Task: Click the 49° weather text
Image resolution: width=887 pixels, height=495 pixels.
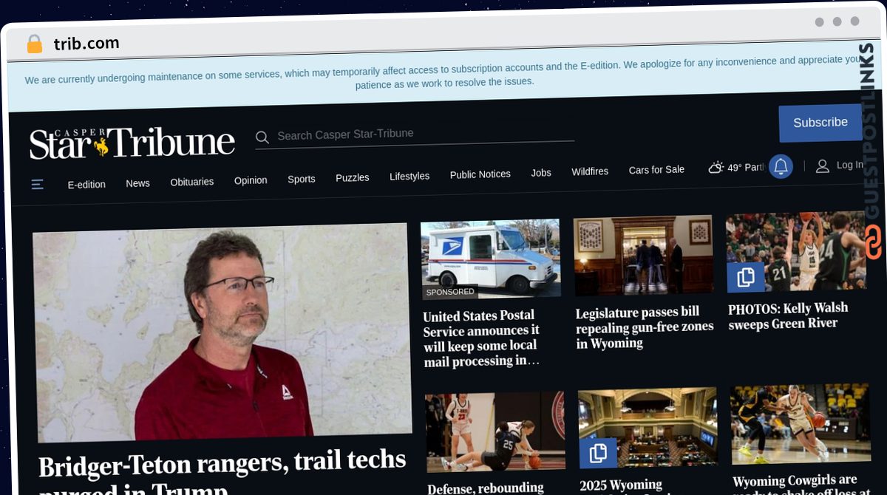Action: pos(745,168)
